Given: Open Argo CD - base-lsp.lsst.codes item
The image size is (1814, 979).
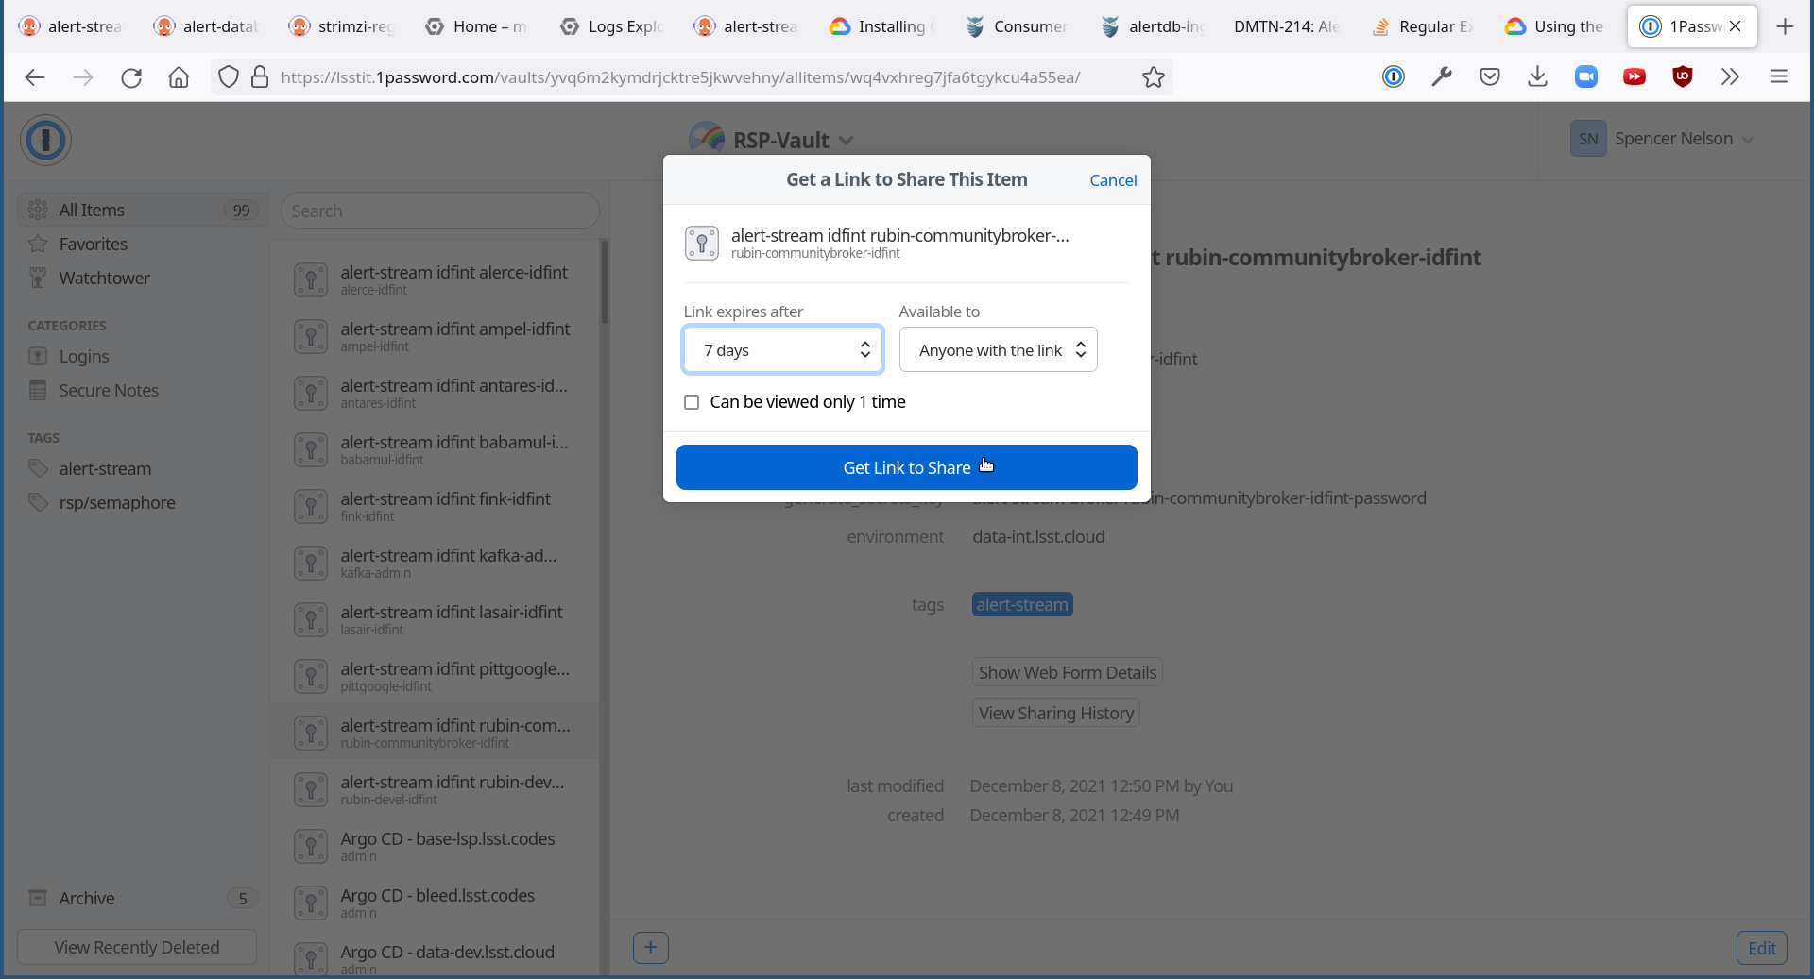Looking at the screenshot, I should tap(435, 846).
